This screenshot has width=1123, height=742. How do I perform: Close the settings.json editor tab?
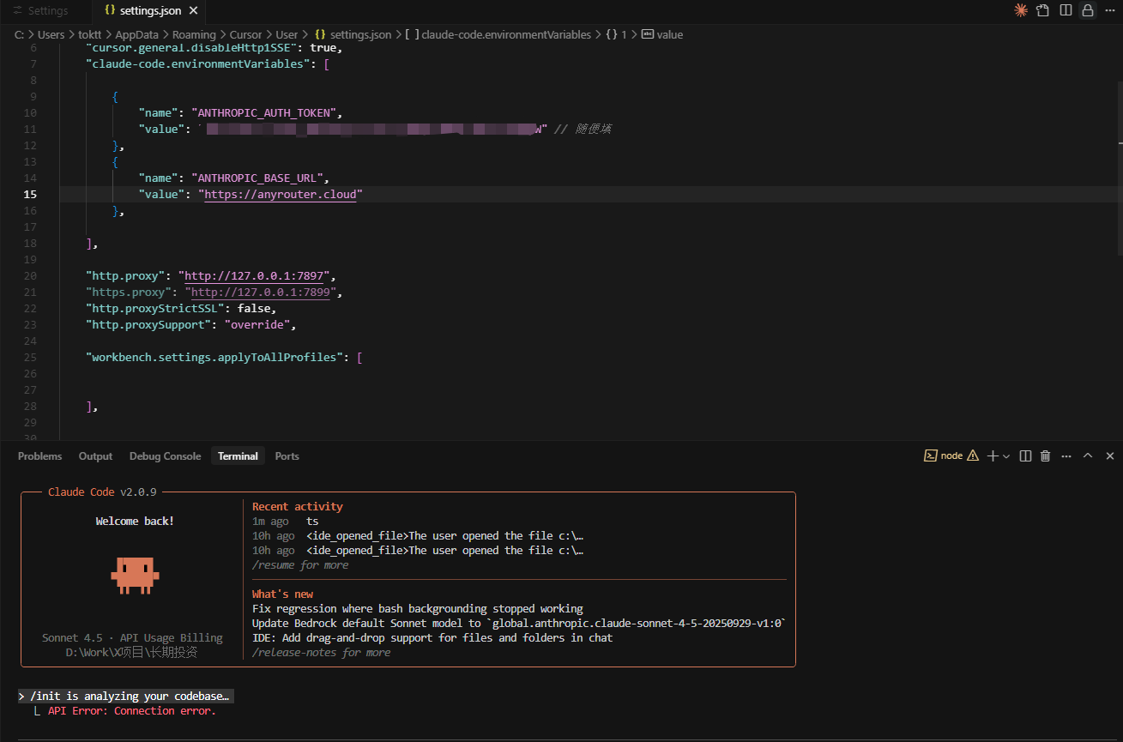(193, 11)
